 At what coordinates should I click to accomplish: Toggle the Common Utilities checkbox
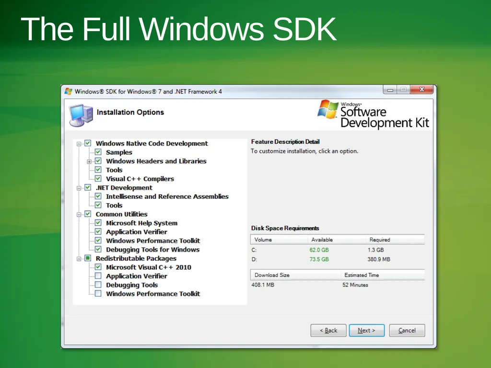[x=88, y=214]
